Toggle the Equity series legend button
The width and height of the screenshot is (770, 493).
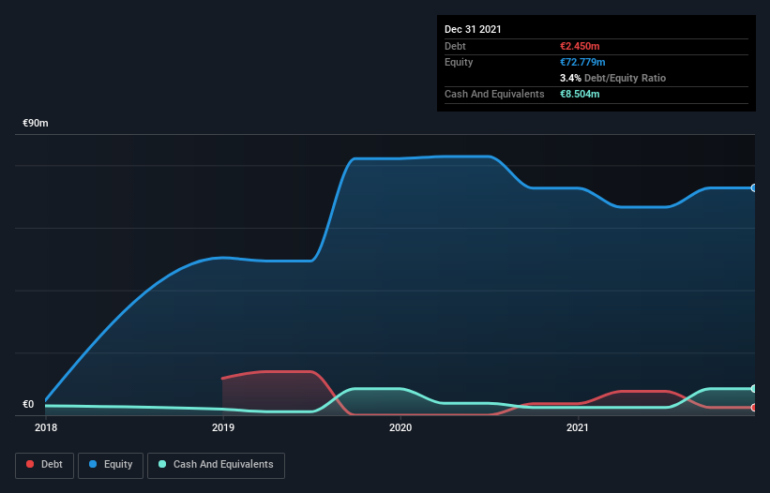[x=111, y=465]
